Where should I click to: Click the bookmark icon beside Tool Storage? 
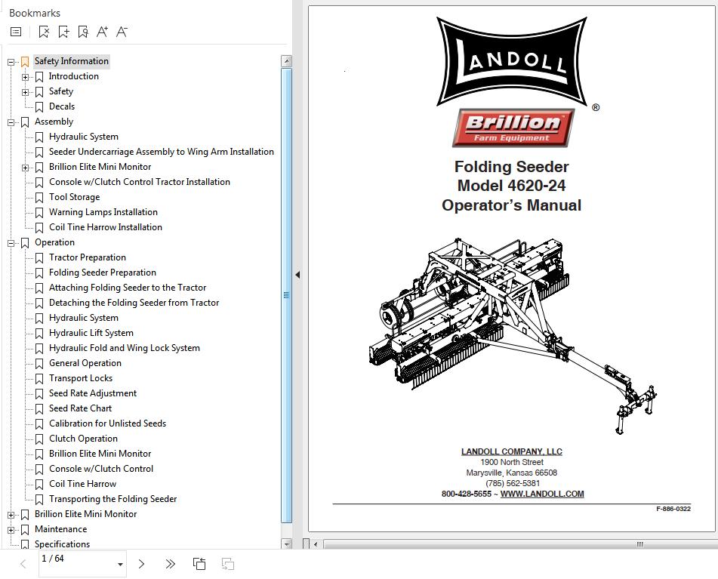pos(39,197)
